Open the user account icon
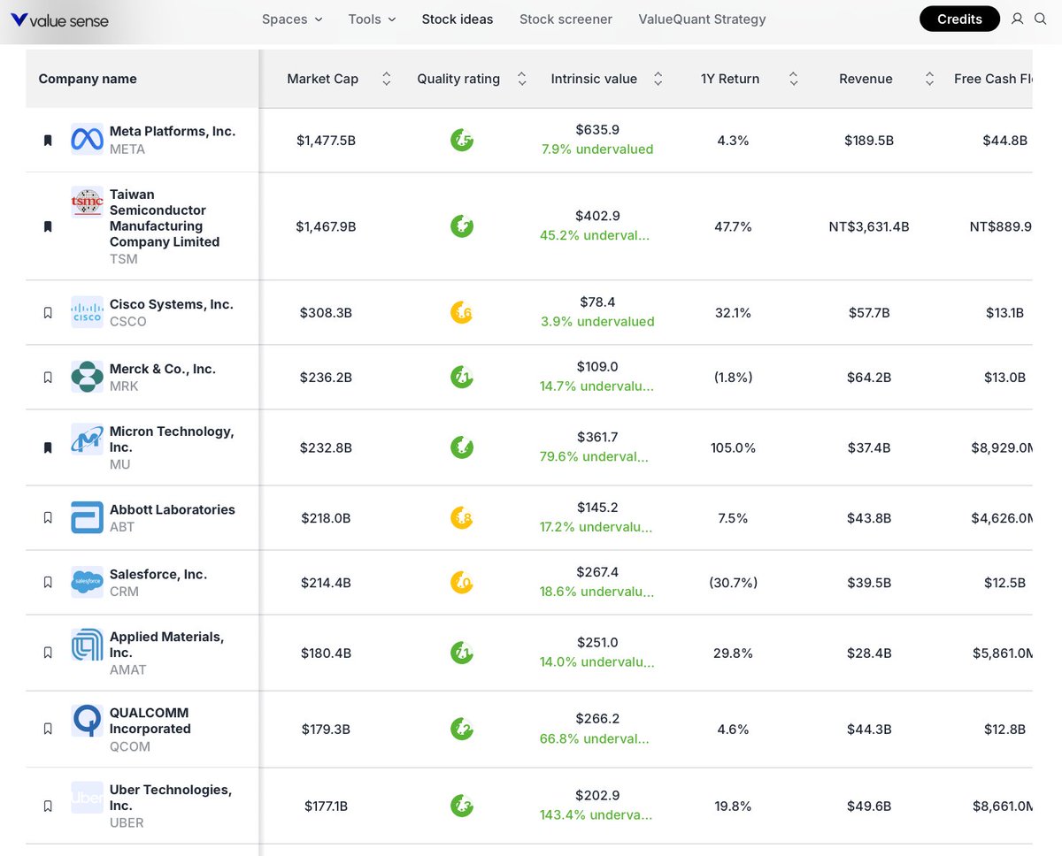The height and width of the screenshot is (856, 1062). [x=1017, y=19]
